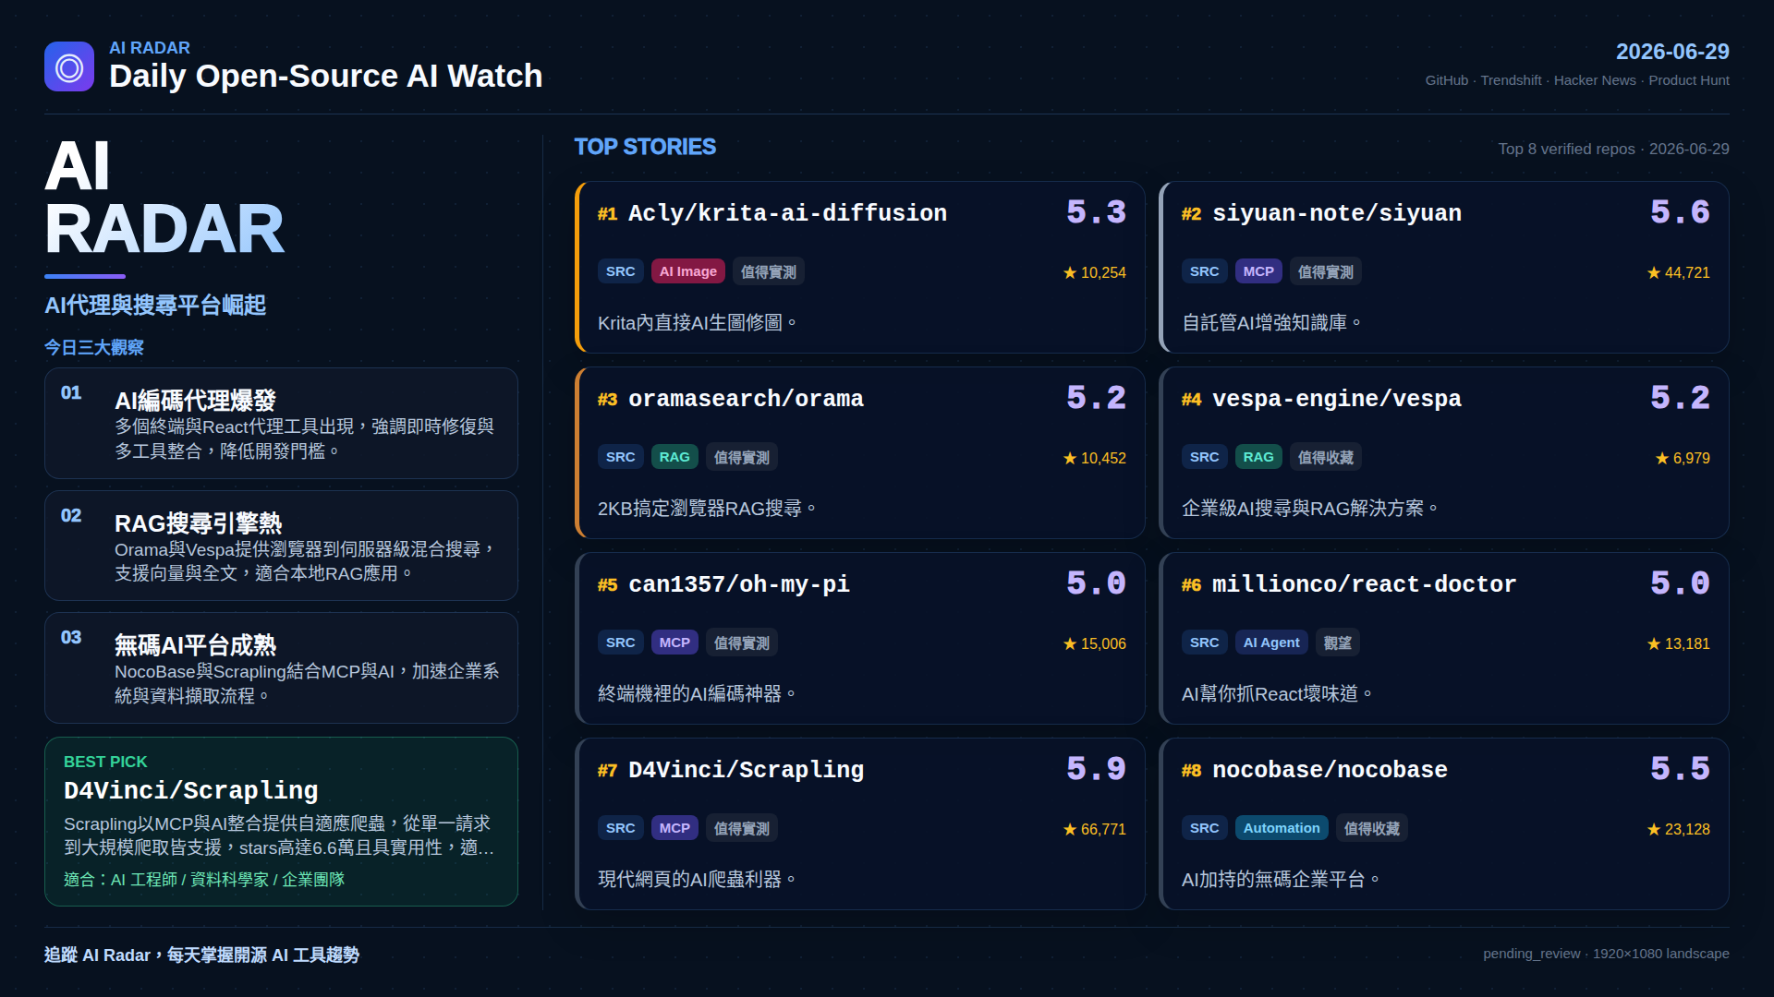1774x997 pixels.
Task: Open the oramasearch/orama repo title
Action: point(746,399)
